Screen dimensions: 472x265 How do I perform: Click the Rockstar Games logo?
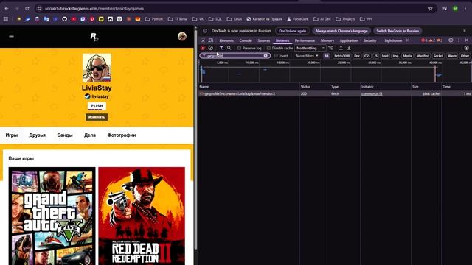tap(94, 37)
